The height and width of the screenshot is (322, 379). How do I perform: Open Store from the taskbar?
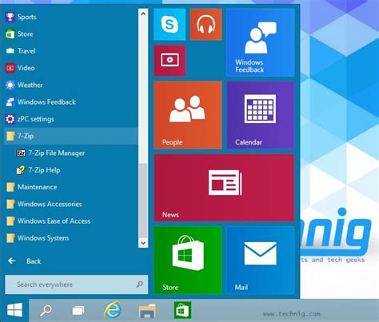pos(182,310)
